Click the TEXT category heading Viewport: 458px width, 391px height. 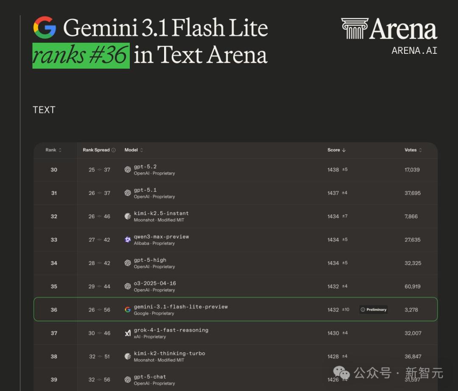tap(44, 110)
